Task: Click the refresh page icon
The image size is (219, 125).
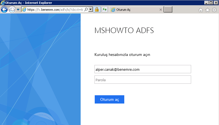Action: pyautogui.click(x=105, y=9)
